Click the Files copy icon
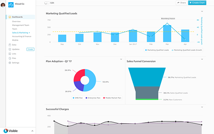This screenshot has width=214, height=134. tap(10, 58)
